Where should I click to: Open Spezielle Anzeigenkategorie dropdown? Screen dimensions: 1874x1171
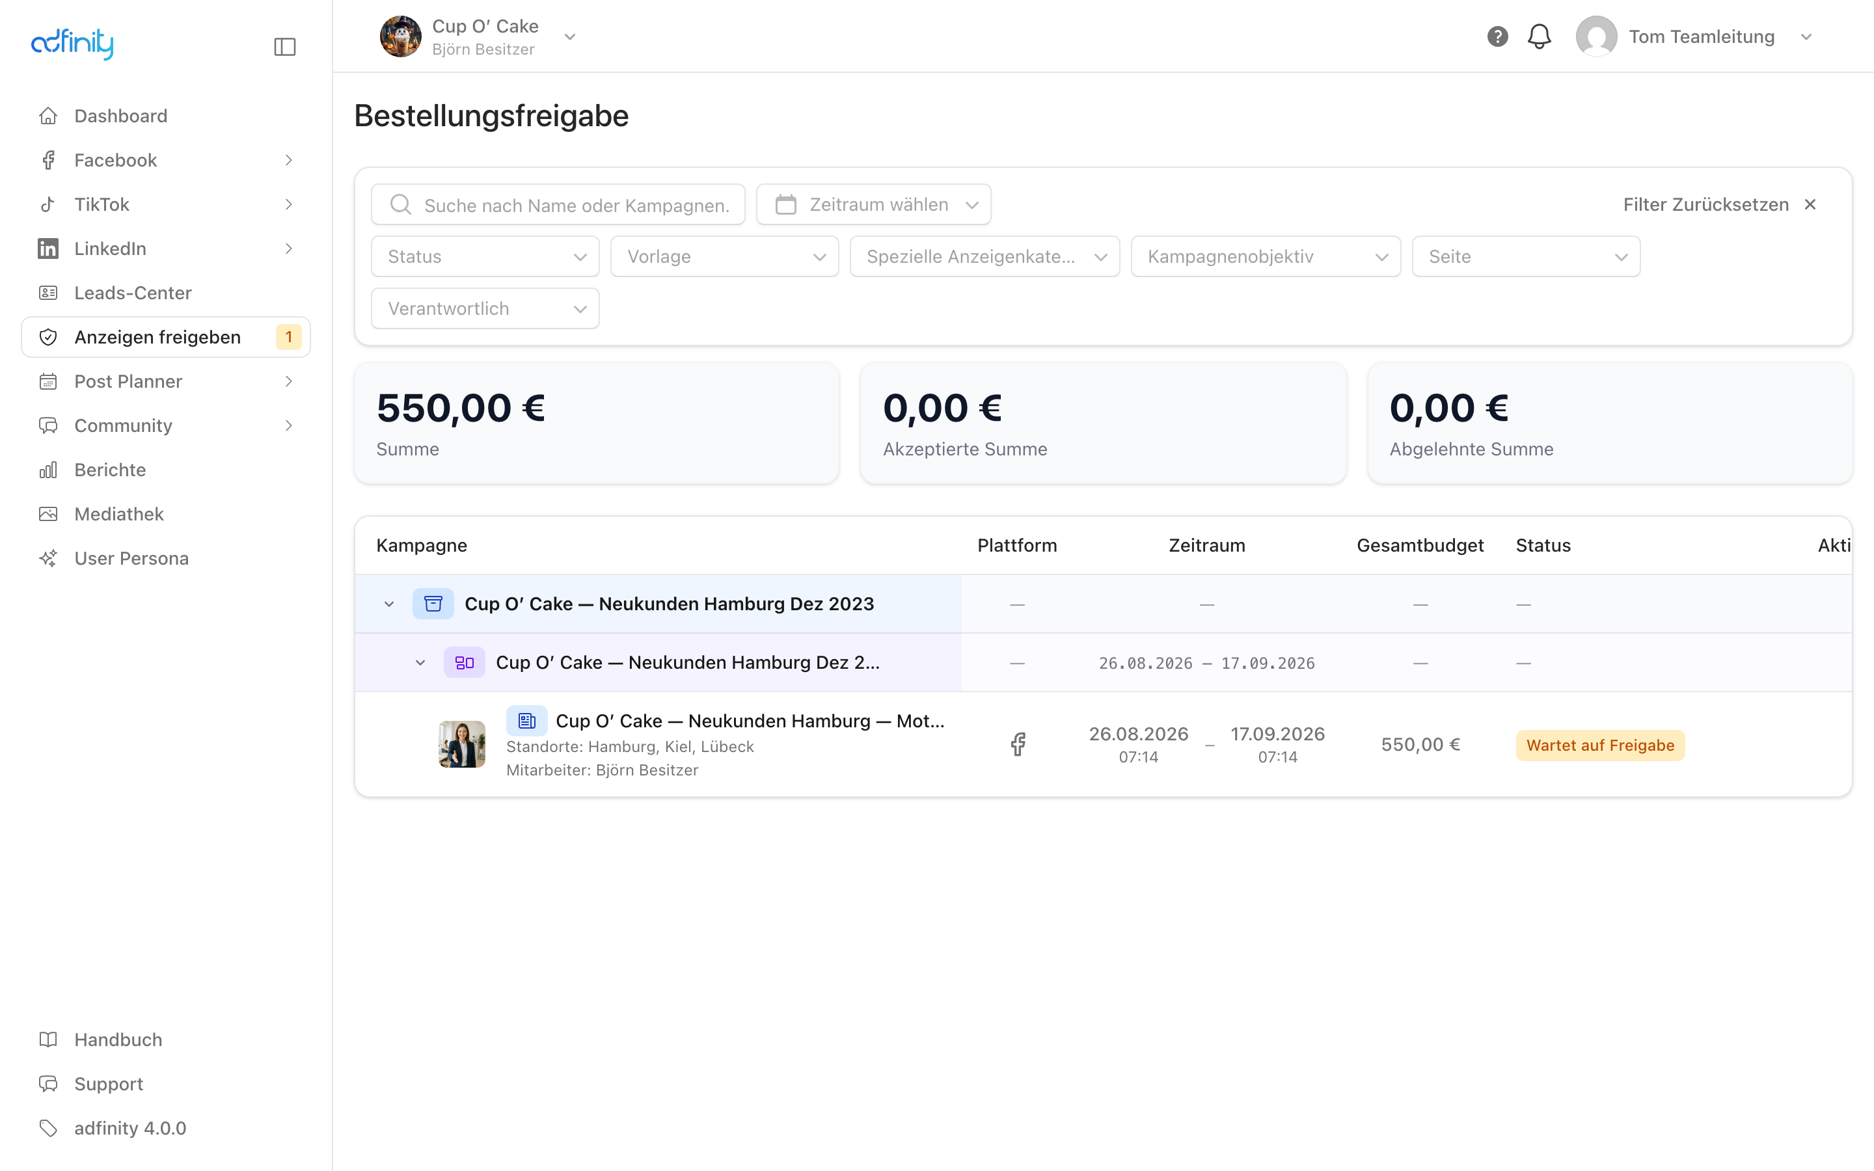(x=985, y=256)
